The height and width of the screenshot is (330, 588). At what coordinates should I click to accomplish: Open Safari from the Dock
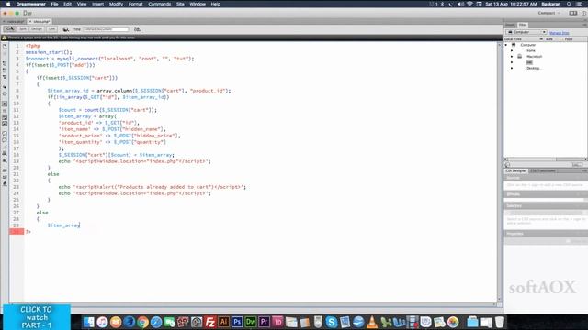[x=156, y=322]
